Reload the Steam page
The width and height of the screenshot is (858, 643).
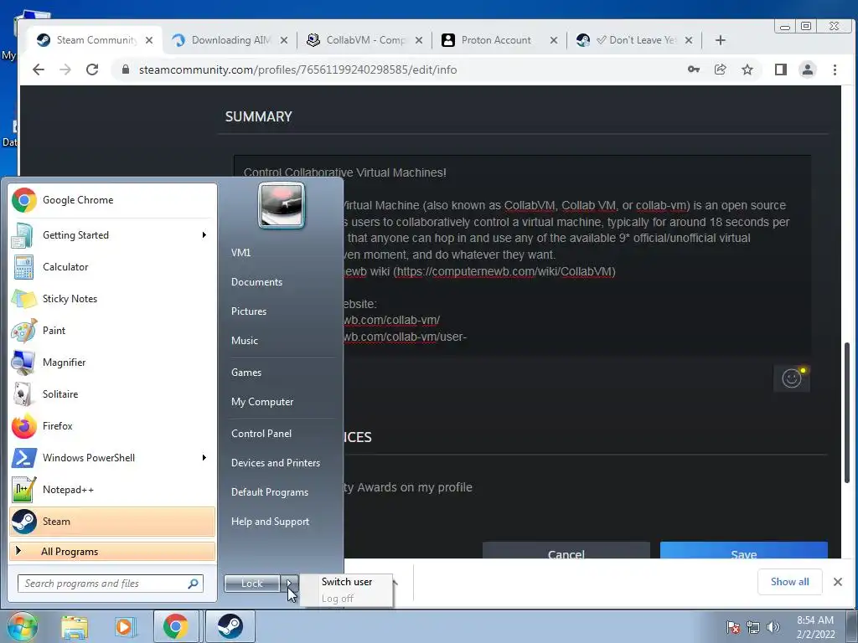pos(92,69)
